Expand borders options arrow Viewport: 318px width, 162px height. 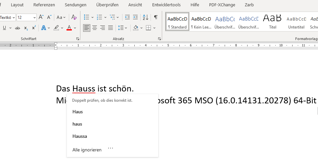pyautogui.click(x=154, y=28)
